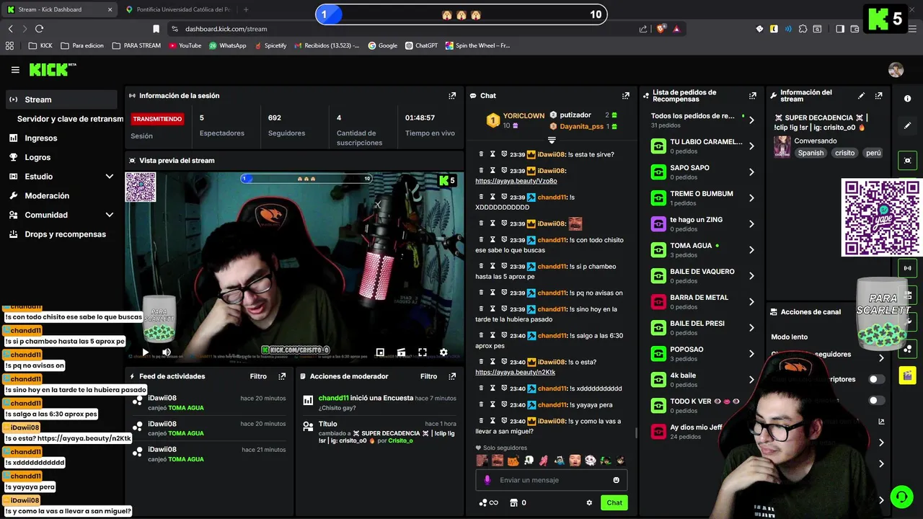Pop out the Chat panel
Screen dimensions: 923x519
(x=626, y=95)
